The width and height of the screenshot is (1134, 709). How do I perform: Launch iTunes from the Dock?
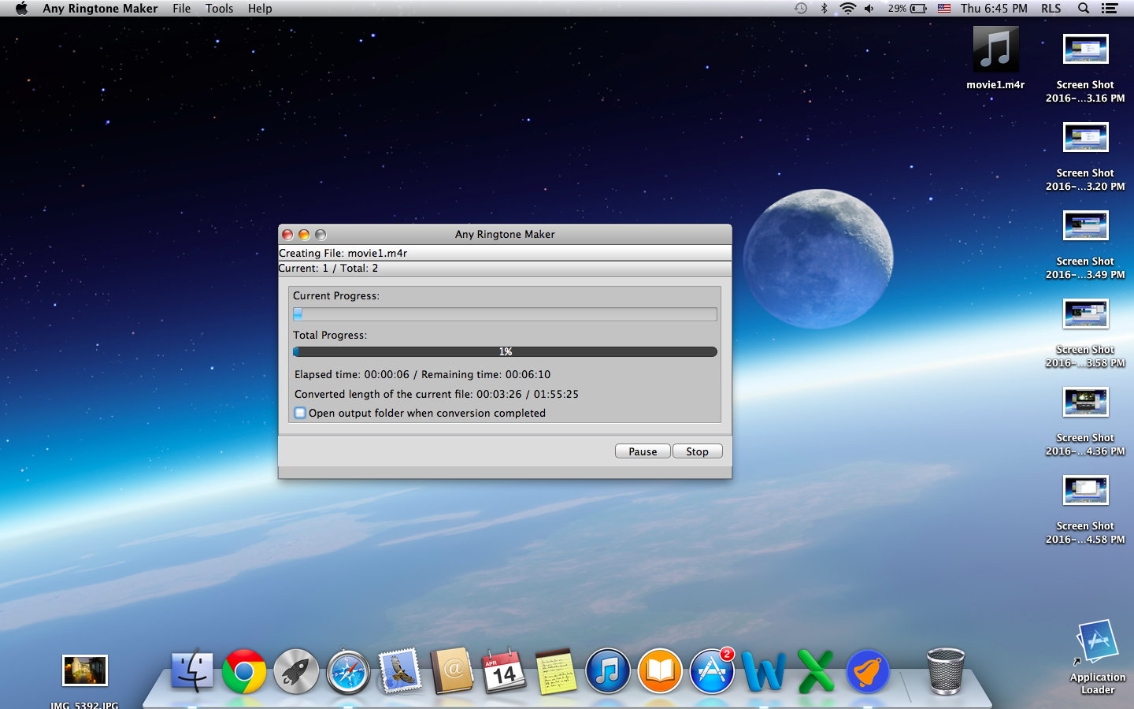[x=608, y=671]
